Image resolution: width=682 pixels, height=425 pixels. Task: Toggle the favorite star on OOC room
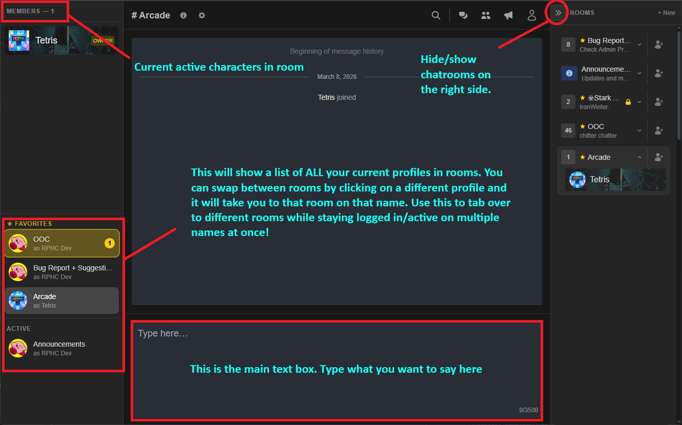click(583, 126)
